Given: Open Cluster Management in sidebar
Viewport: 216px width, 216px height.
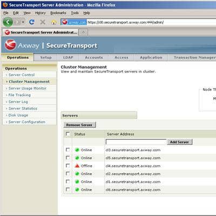Looking at the screenshot, I should 30,82.
